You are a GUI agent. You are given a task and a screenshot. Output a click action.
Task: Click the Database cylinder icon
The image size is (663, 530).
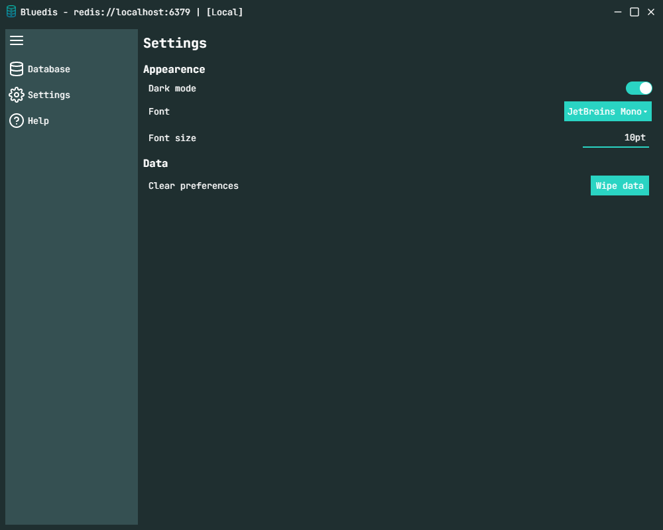17,69
